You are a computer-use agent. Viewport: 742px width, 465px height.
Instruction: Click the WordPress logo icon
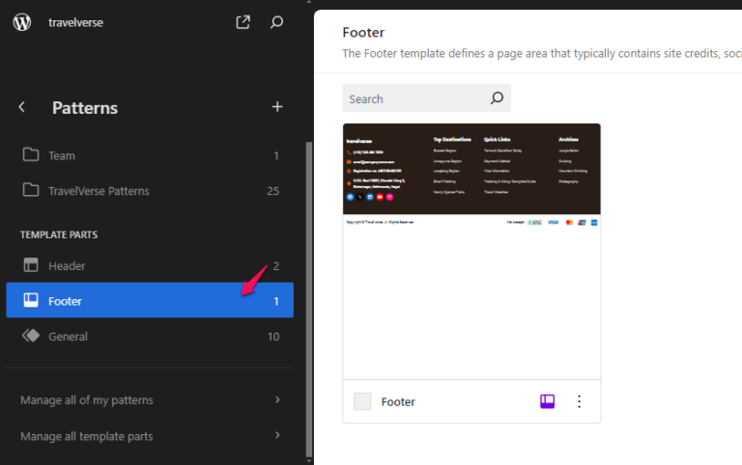click(22, 22)
